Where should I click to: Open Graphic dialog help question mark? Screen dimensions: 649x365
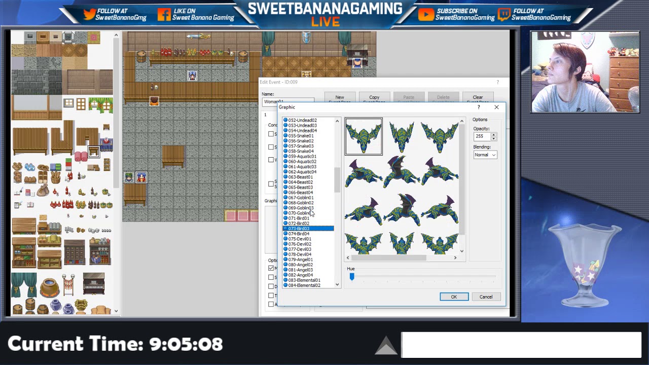(x=479, y=107)
